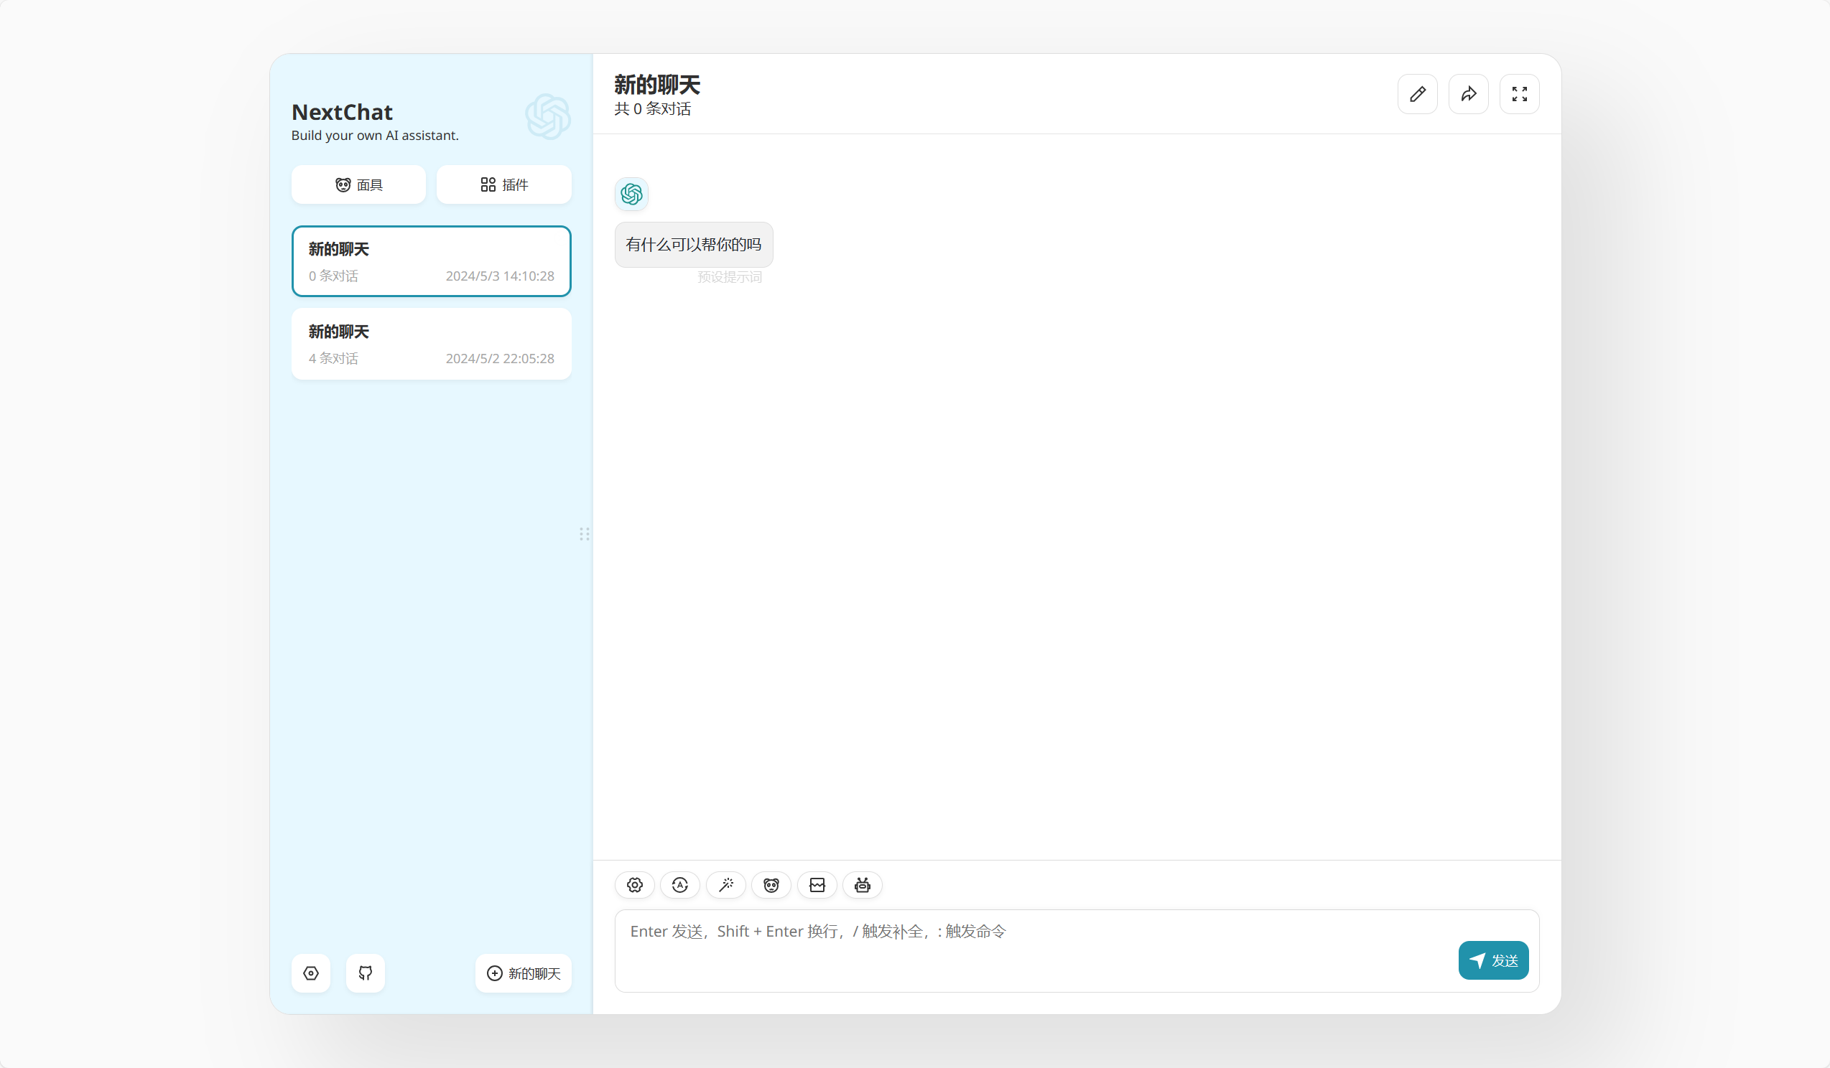Click the NextChat heading

(342, 113)
